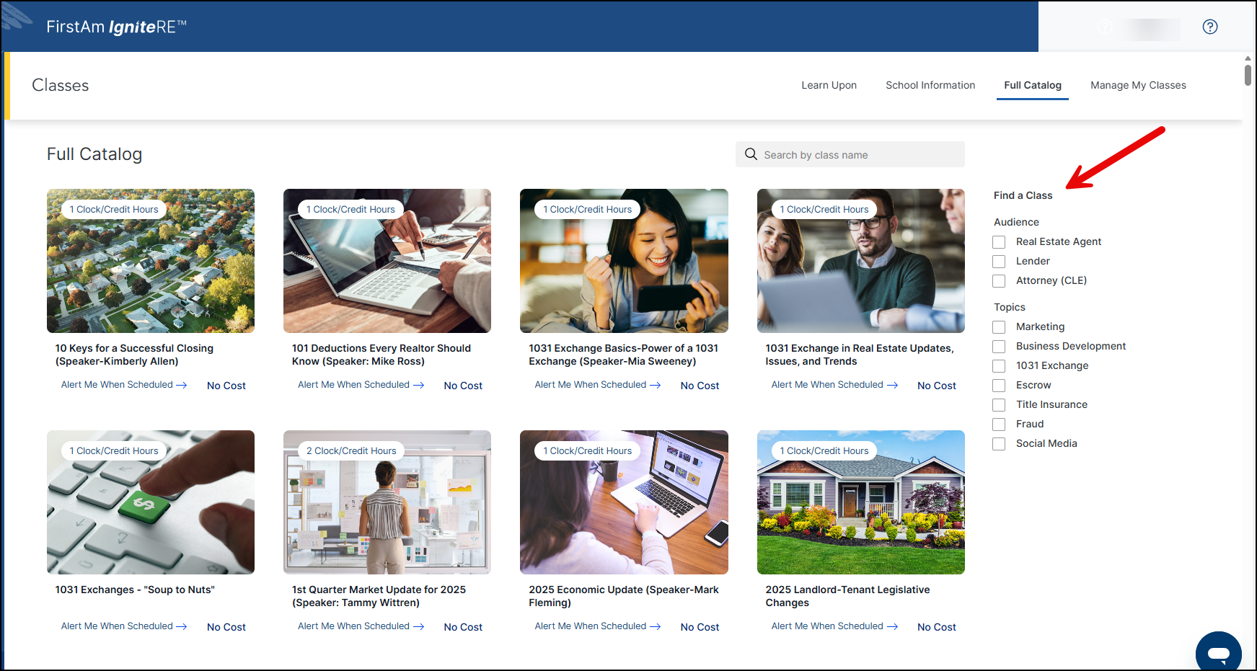Click the search magnifying glass icon
Screen dimensions: 1257x671
(x=751, y=154)
